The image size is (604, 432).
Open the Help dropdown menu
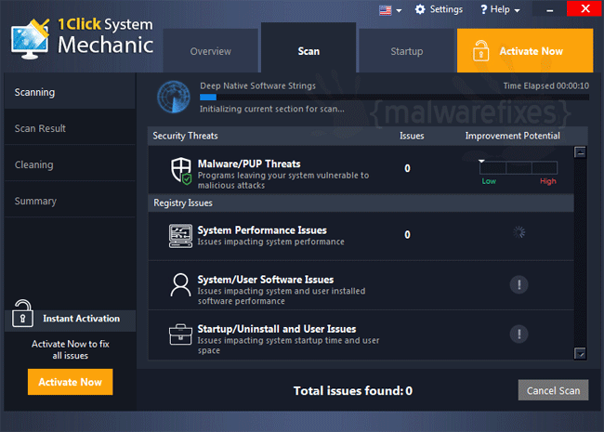[500, 9]
